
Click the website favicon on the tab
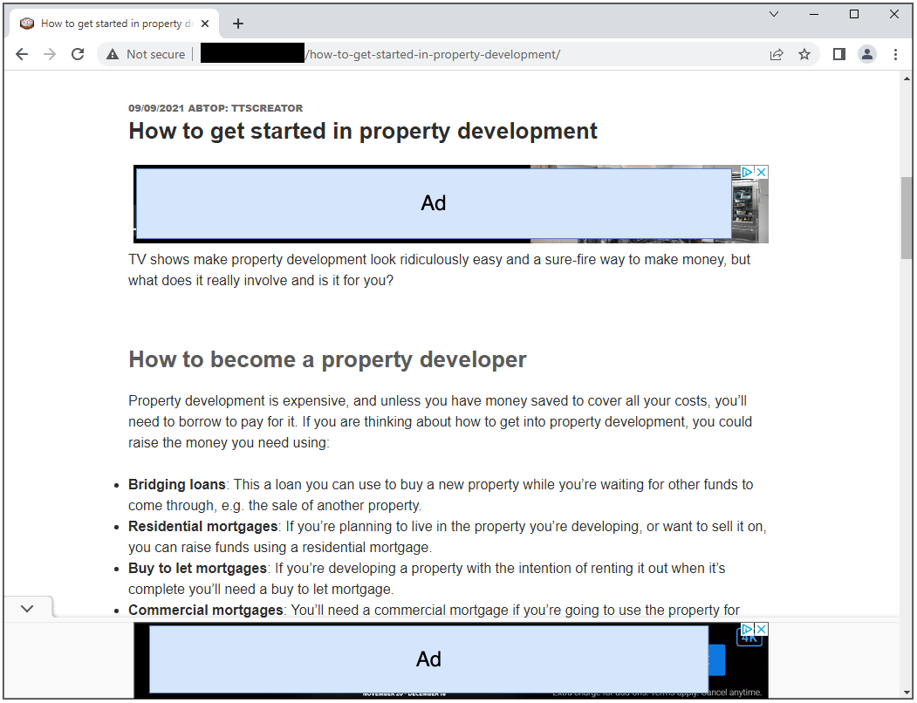pos(26,23)
